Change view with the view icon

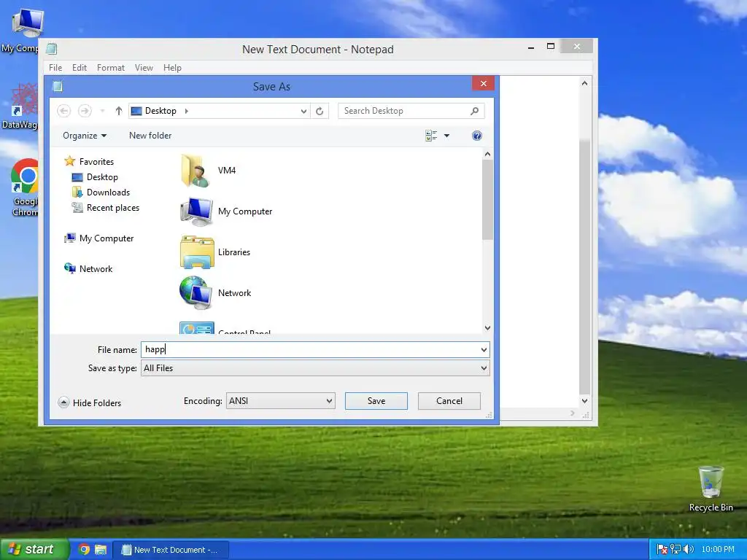click(431, 136)
